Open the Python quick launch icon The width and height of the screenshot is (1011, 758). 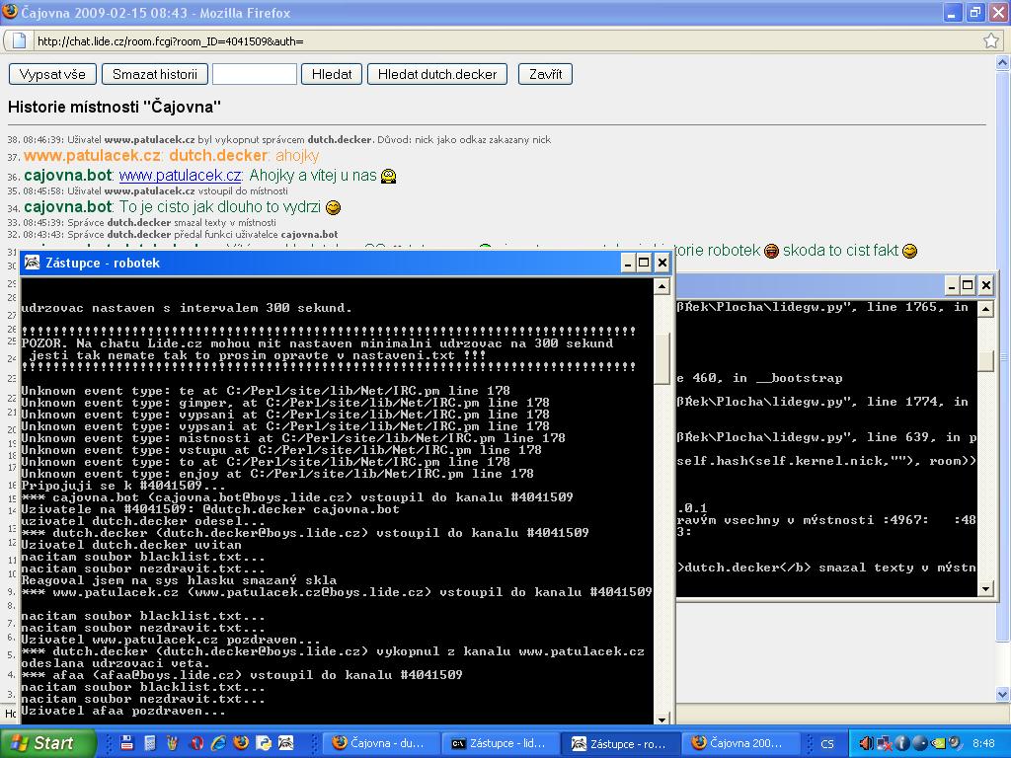[x=263, y=743]
